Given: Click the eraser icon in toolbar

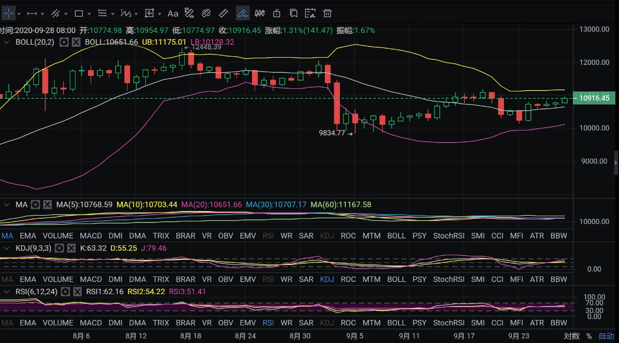Looking at the screenshot, I should tap(206, 14).
